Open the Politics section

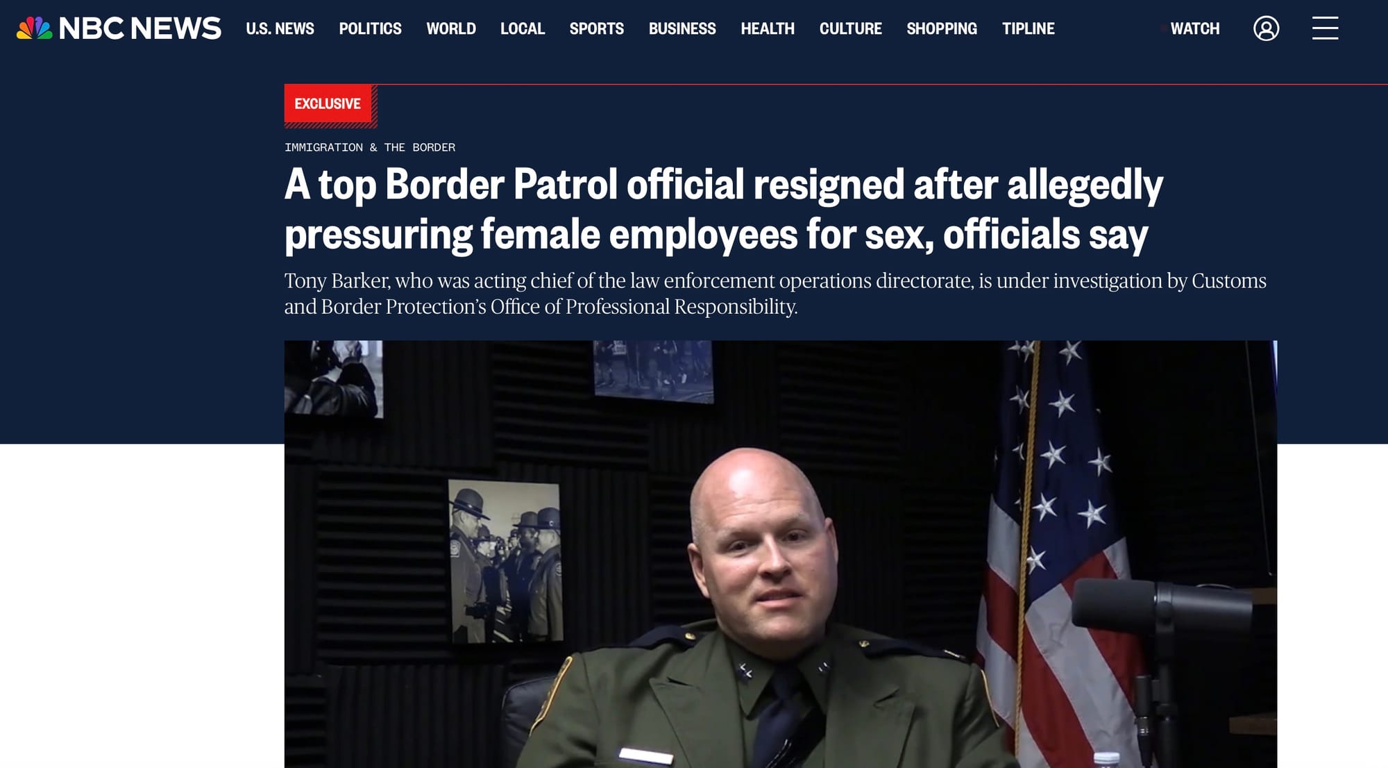click(x=370, y=28)
